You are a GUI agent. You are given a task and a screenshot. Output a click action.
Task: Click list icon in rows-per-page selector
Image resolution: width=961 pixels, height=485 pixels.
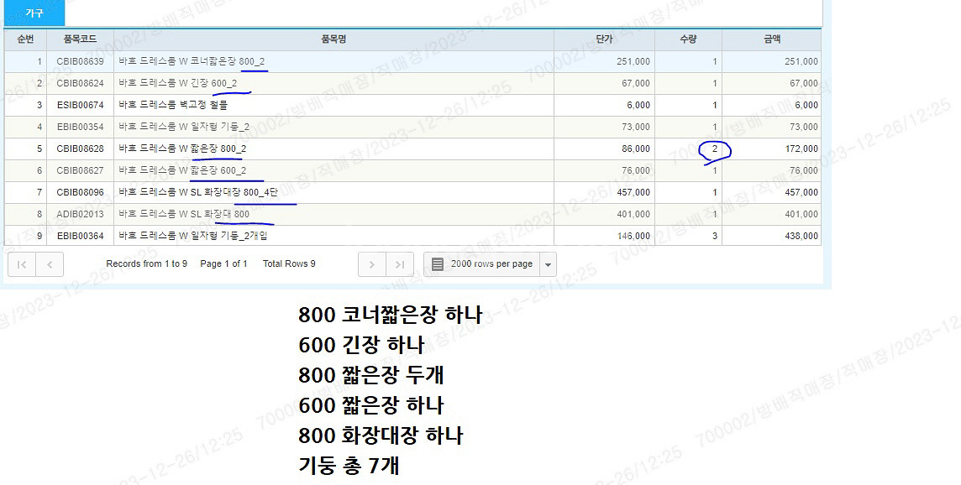(437, 264)
